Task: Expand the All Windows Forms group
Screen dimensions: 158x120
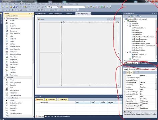Action: (5, 16)
